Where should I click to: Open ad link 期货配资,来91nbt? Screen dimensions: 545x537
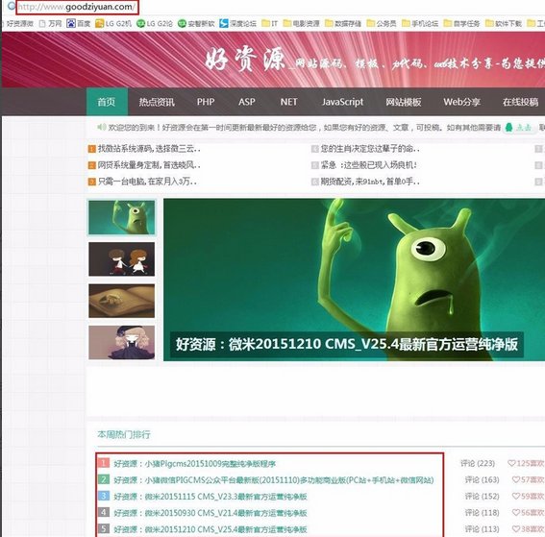370,182
